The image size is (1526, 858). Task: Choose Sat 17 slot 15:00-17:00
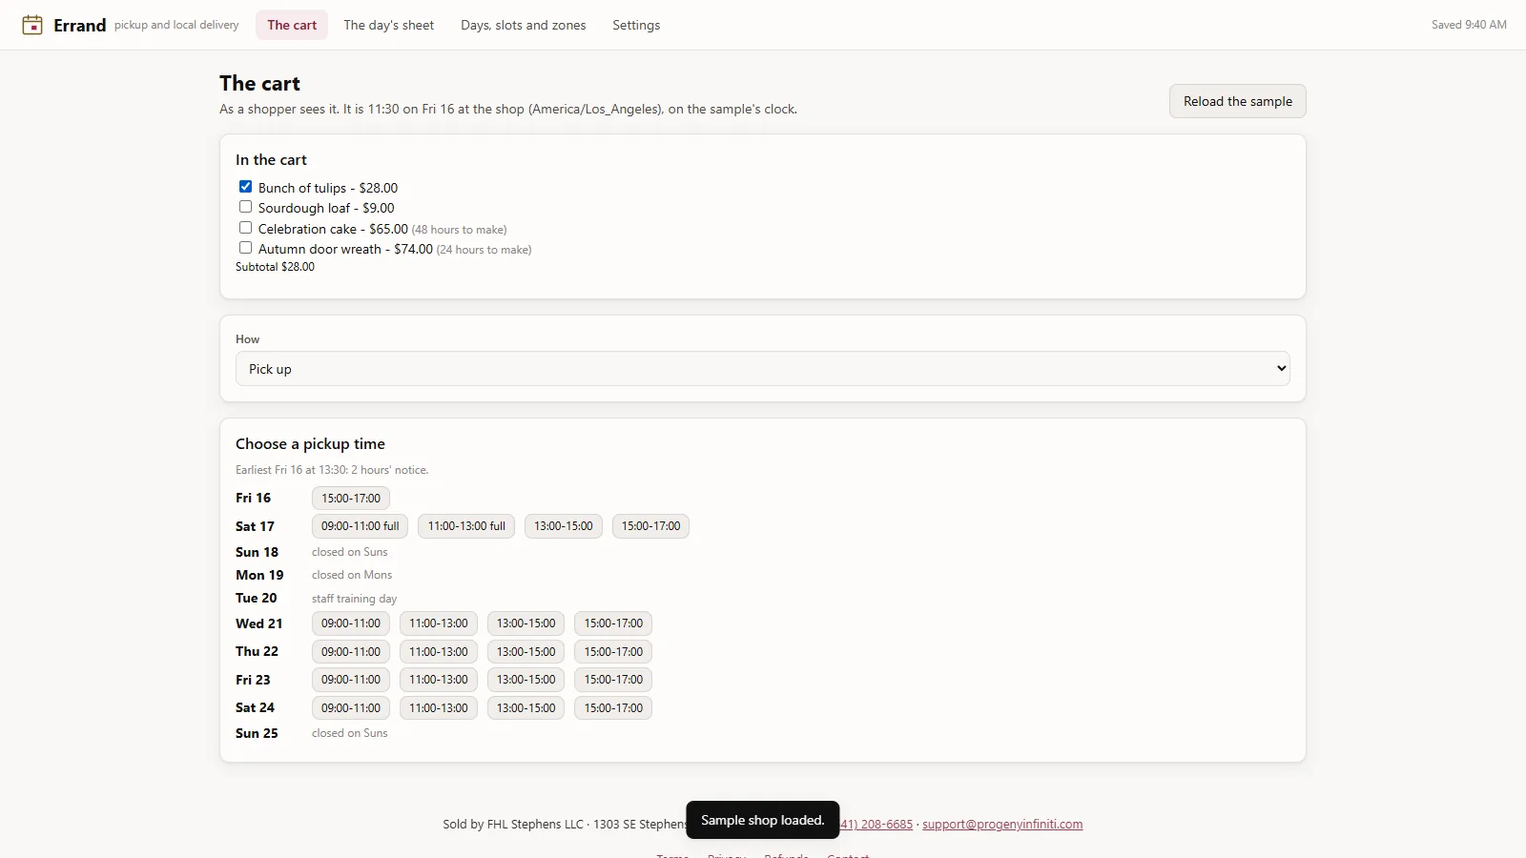click(x=651, y=526)
